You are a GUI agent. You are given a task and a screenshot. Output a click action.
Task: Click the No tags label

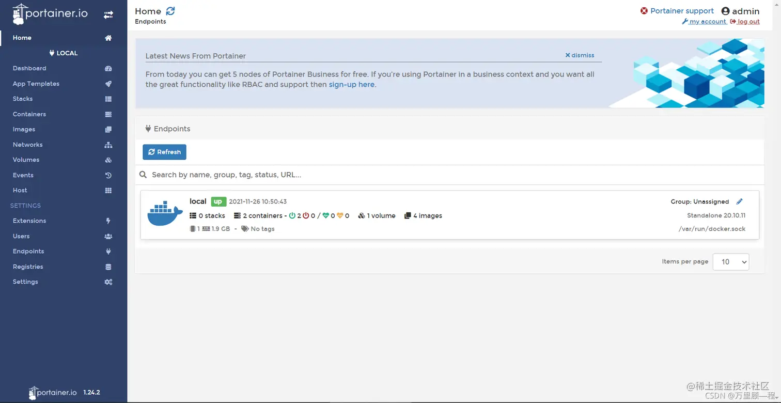(x=262, y=229)
